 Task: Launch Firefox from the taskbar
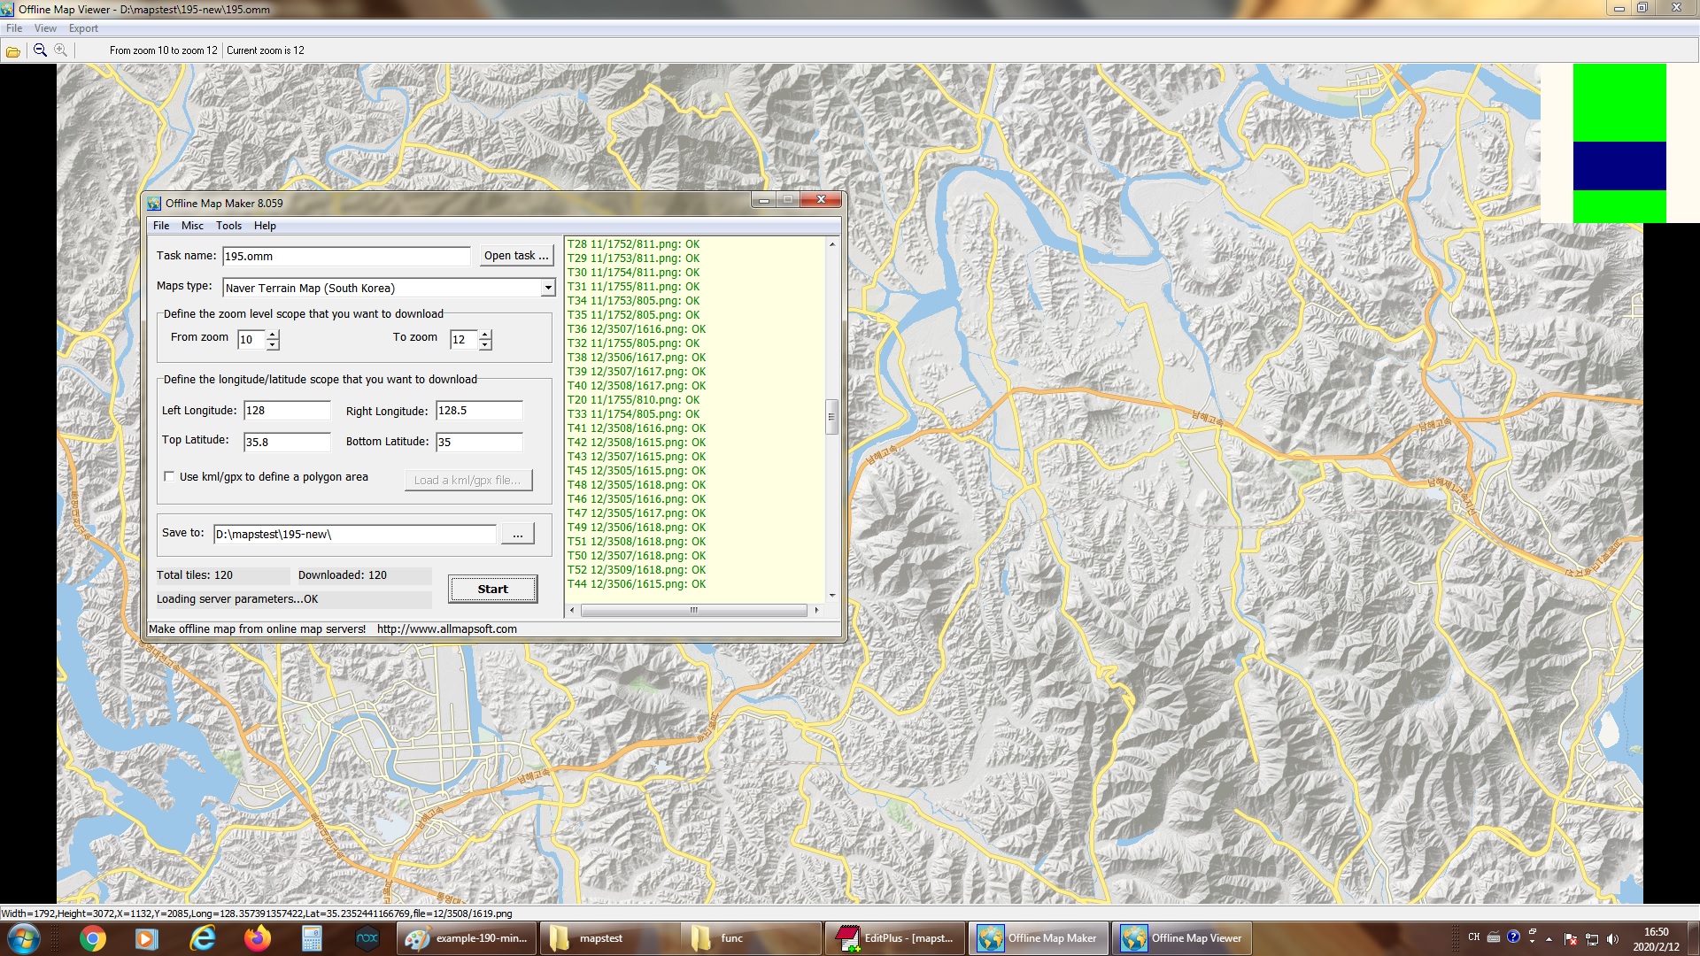(x=258, y=938)
